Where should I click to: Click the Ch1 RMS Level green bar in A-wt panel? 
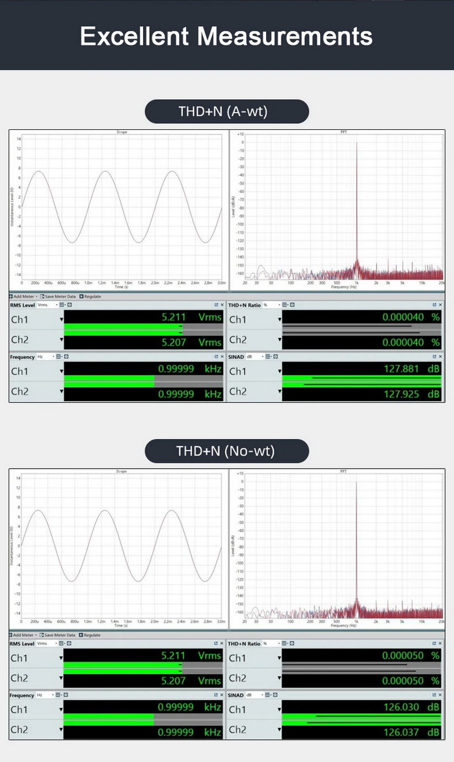click(x=122, y=327)
